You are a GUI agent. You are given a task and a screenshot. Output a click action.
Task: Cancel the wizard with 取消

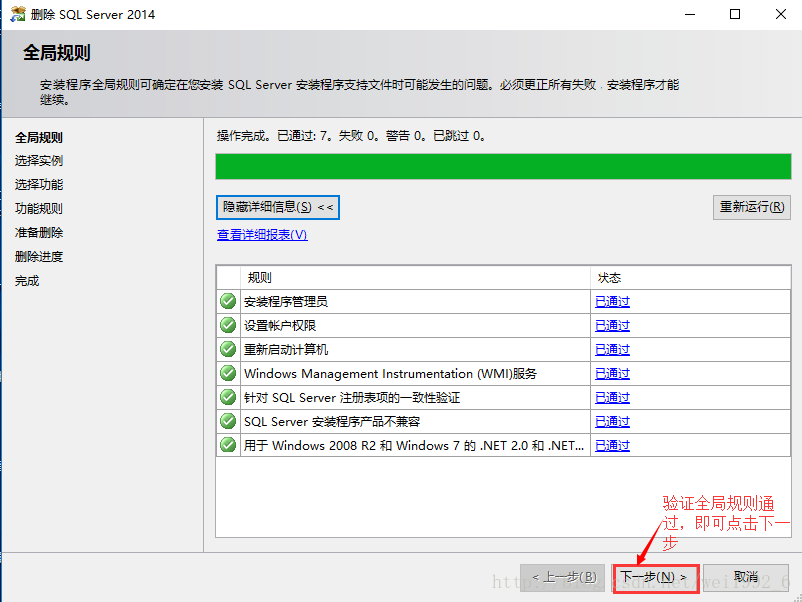746,577
